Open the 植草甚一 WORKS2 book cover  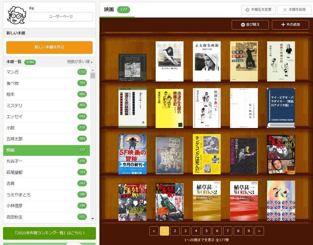point(207,201)
